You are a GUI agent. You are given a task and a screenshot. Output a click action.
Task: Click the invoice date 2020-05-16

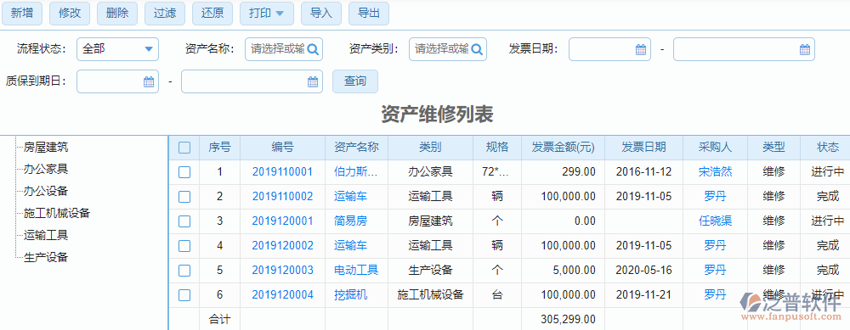644,270
